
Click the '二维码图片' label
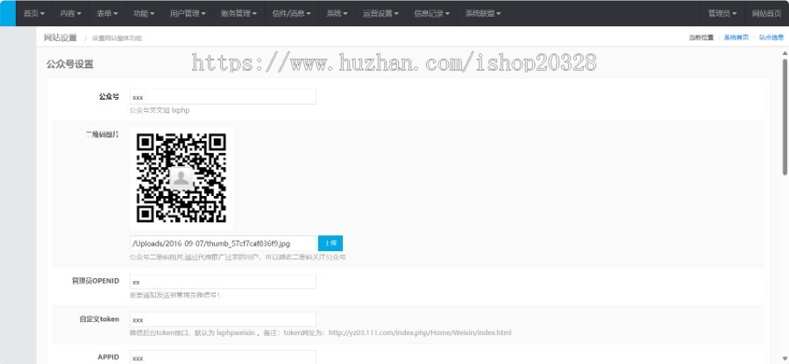click(x=103, y=135)
